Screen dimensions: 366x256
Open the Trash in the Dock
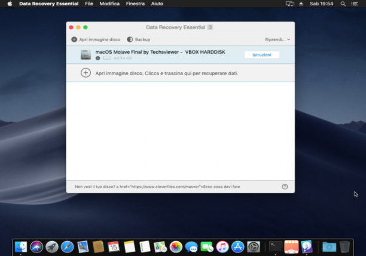click(x=344, y=246)
